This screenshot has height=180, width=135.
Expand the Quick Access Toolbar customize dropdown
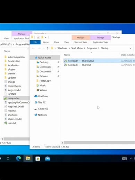point(46,37)
